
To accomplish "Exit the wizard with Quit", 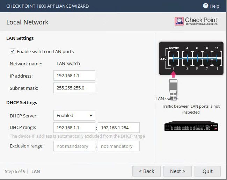I will [207, 171].
